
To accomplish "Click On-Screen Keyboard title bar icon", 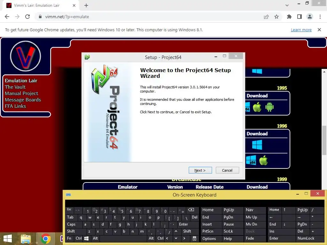I will coord(68,195).
